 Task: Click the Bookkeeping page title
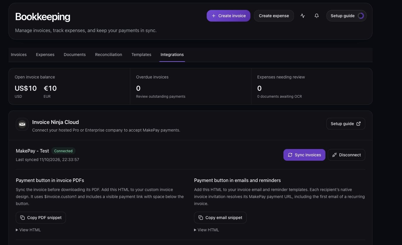(x=43, y=17)
